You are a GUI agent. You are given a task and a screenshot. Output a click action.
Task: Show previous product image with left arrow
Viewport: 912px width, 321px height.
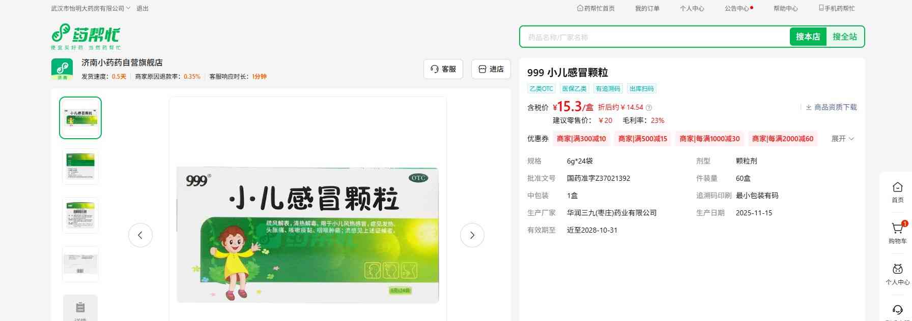(x=140, y=235)
